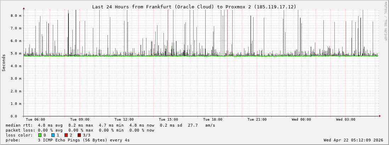Select the Tue 09:00 time axis label
Viewport: 389px width, 145px height.
(80, 120)
